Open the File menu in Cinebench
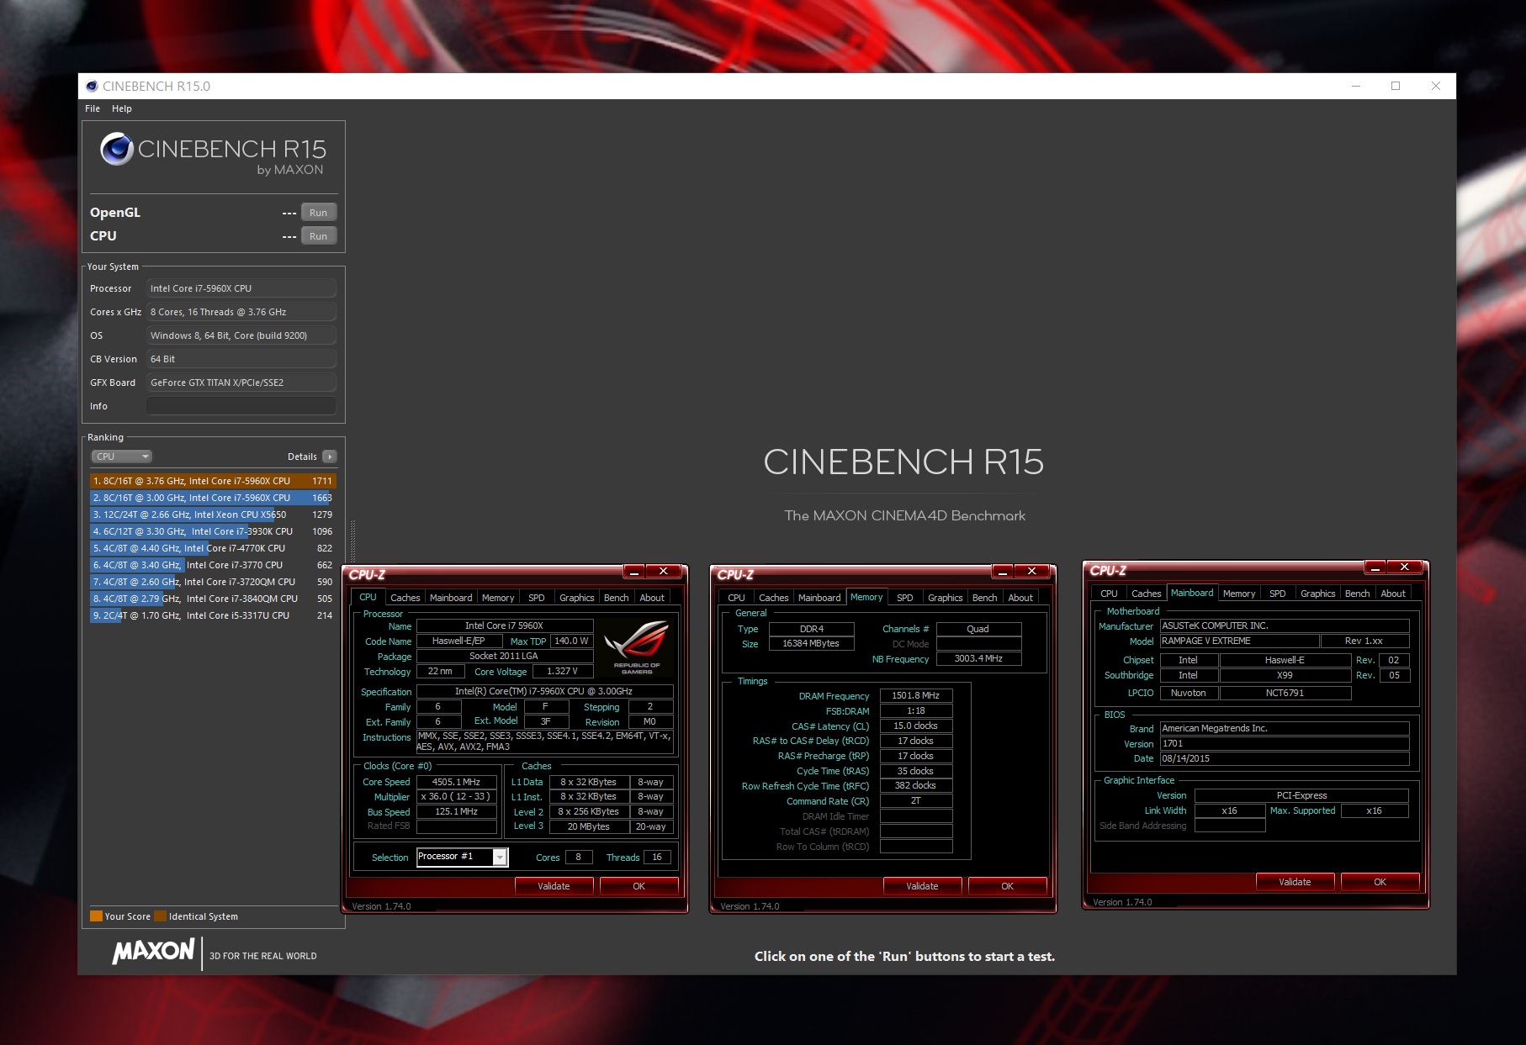Viewport: 1526px width, 1045px height. [x=93, y=108]
